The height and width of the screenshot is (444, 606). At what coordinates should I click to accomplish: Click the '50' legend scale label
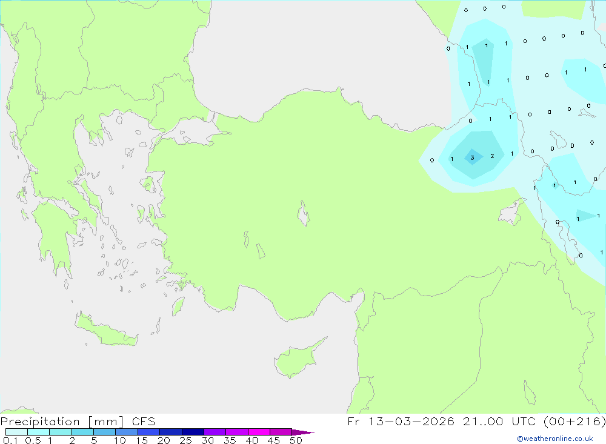[296, 440]
